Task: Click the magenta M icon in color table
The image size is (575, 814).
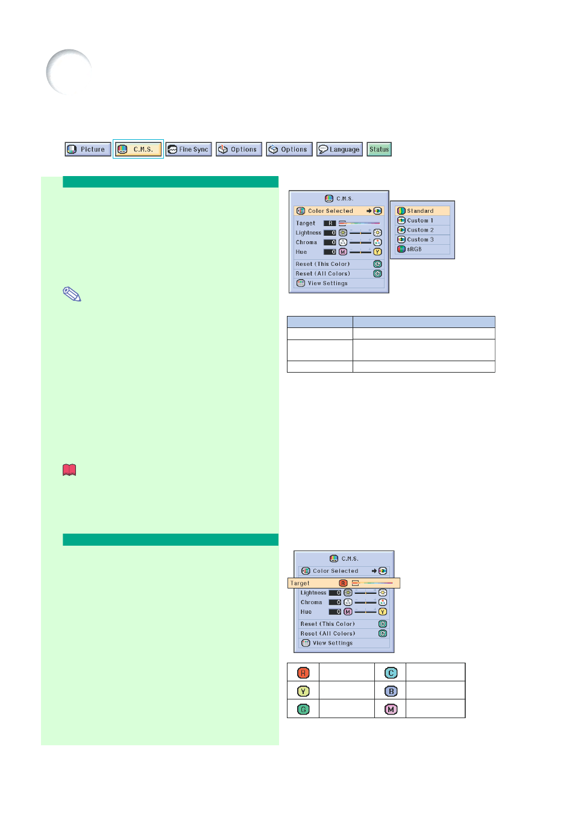Action: [x=391, y=709]
